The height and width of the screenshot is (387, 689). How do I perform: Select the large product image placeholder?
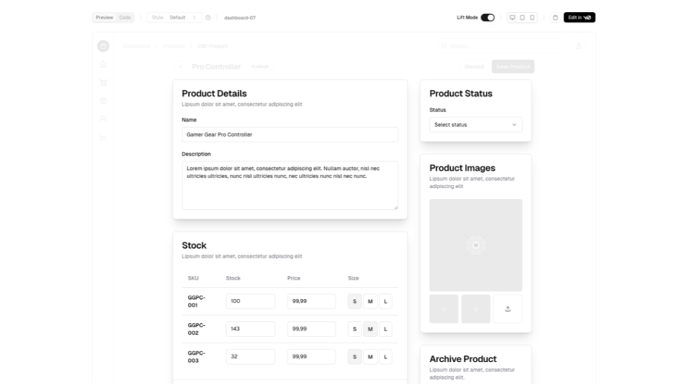pos(476,245)
